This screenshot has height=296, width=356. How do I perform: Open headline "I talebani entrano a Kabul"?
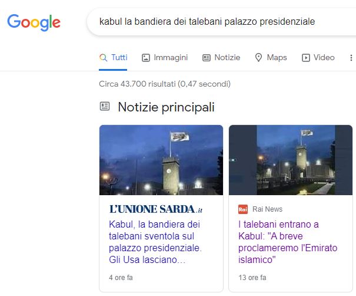(x=288, y=242)
